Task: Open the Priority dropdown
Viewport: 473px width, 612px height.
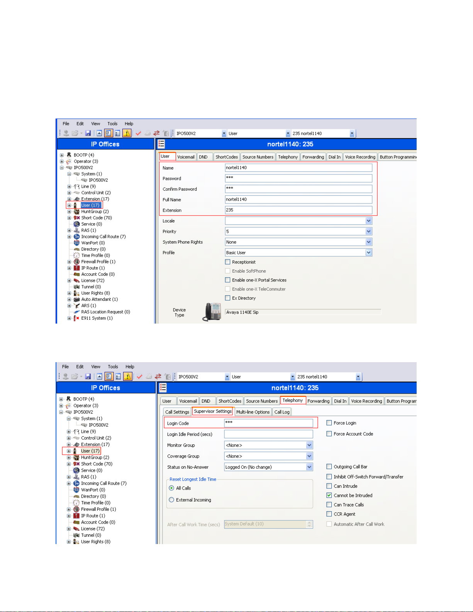Action: 369,231
